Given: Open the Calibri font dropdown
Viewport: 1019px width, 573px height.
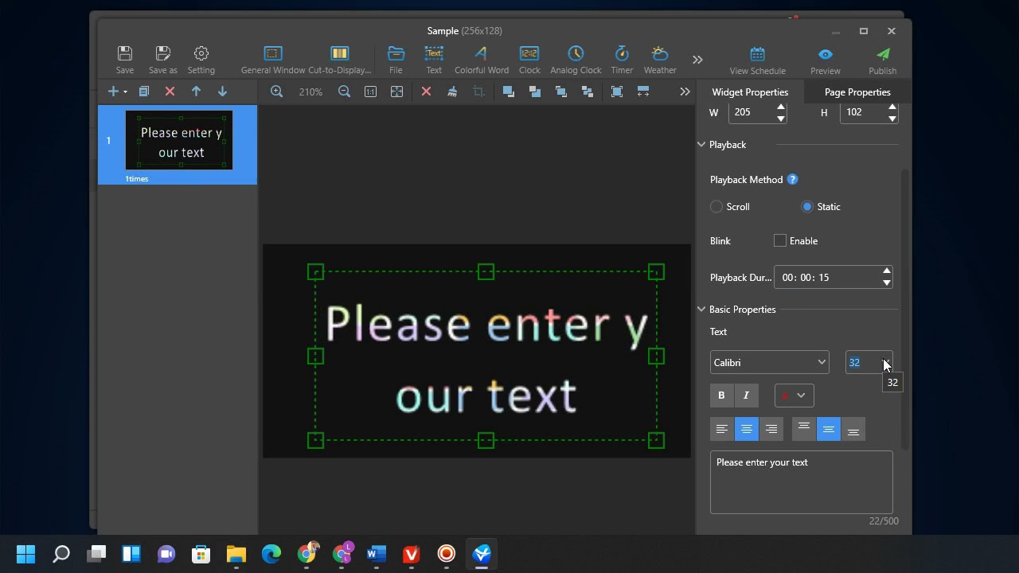Looking at the screenshot, I should tap(769, 363).
